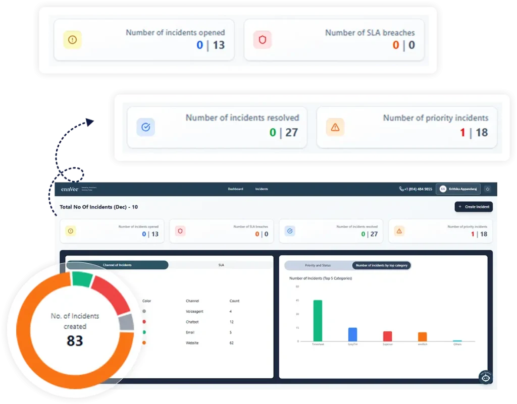Click the 'Website' channel row label
The image size is (517, 404).
pyautogui.click(x=192, y=343)
